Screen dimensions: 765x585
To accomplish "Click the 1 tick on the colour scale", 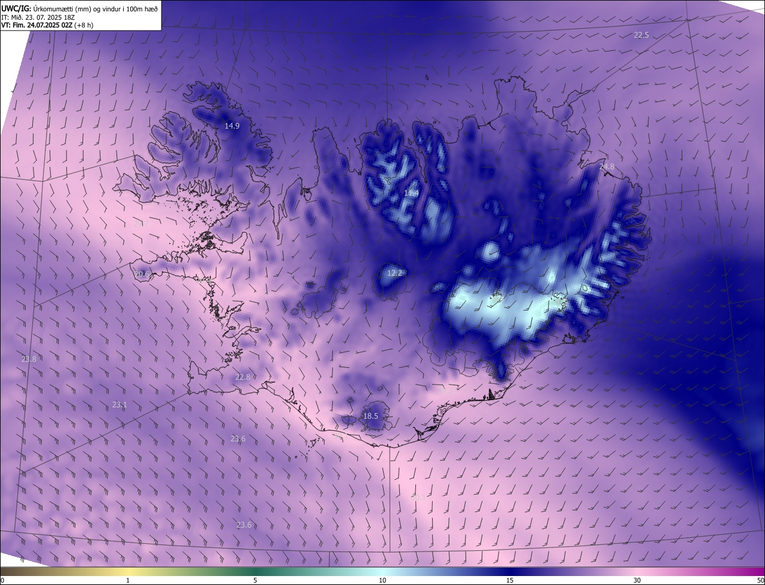I will tap(128, 580).
